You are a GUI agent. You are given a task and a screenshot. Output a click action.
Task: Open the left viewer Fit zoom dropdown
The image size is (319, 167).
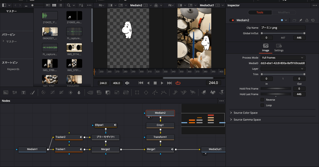(101, 5)
